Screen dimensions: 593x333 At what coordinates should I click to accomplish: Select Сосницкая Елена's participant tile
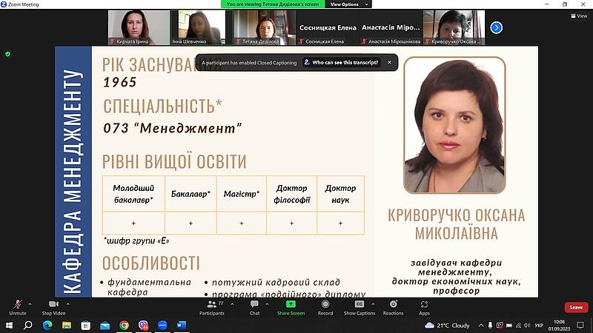point(328,27)
